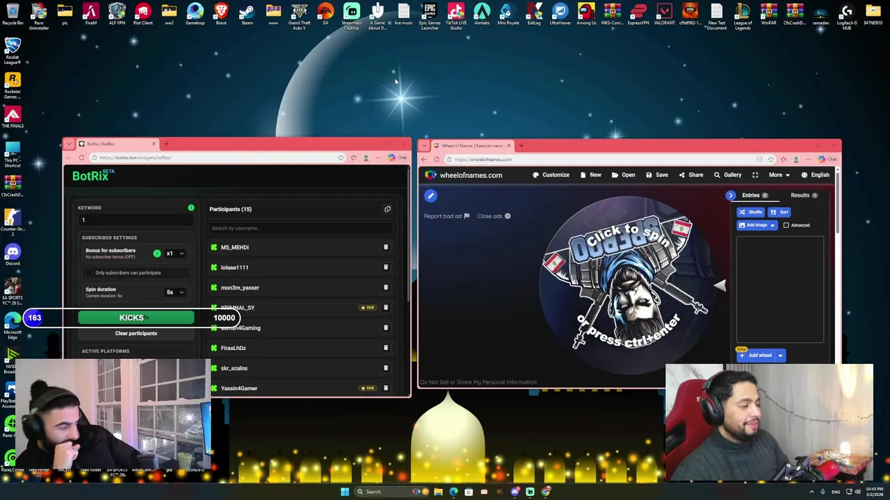The width and height of the screenshot is (890, 500).
Task: Delete participant lolaaa1111
Action: tap(386, 267)
